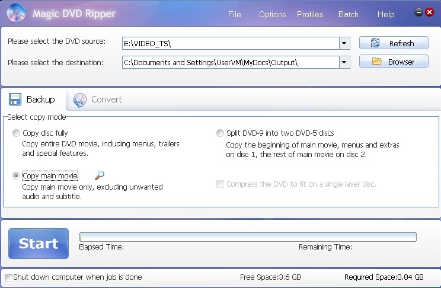Open the File menu
Image resolution: width=441 pixels, height=288 pixels.
[235, 14]
